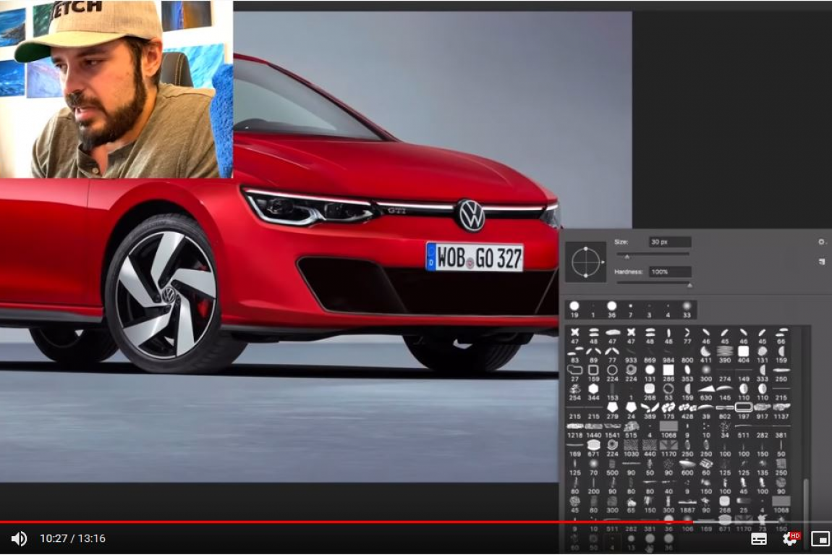The image size is (832, 555).
Task: Select the brush preset labeled 1440
Action: point(594,426)
